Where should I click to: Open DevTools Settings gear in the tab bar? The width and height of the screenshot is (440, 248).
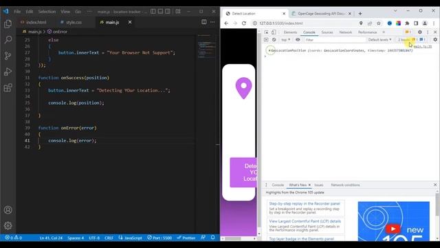[x=420, y=32]
